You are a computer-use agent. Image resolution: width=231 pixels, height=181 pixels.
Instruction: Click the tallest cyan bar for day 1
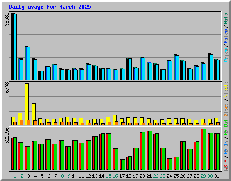click(x=15, y=47)
